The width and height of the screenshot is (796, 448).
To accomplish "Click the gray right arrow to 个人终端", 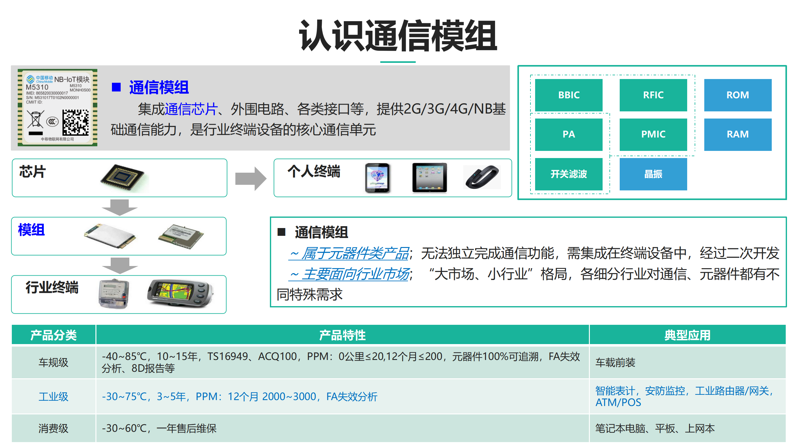I will point(251,179).
